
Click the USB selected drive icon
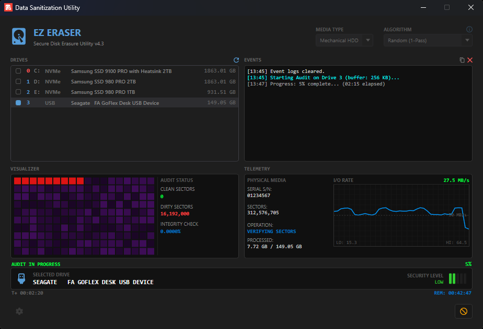[x=21, y=278]
